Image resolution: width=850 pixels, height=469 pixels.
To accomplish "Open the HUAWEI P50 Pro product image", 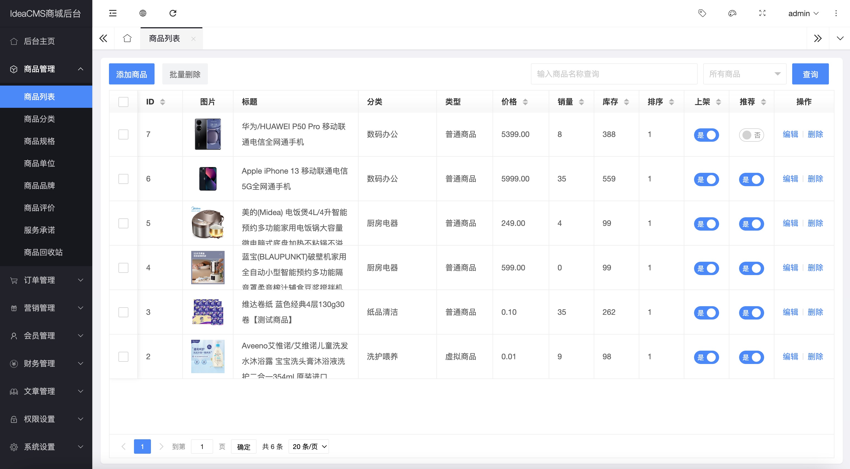I will click(x=208, y=134).
